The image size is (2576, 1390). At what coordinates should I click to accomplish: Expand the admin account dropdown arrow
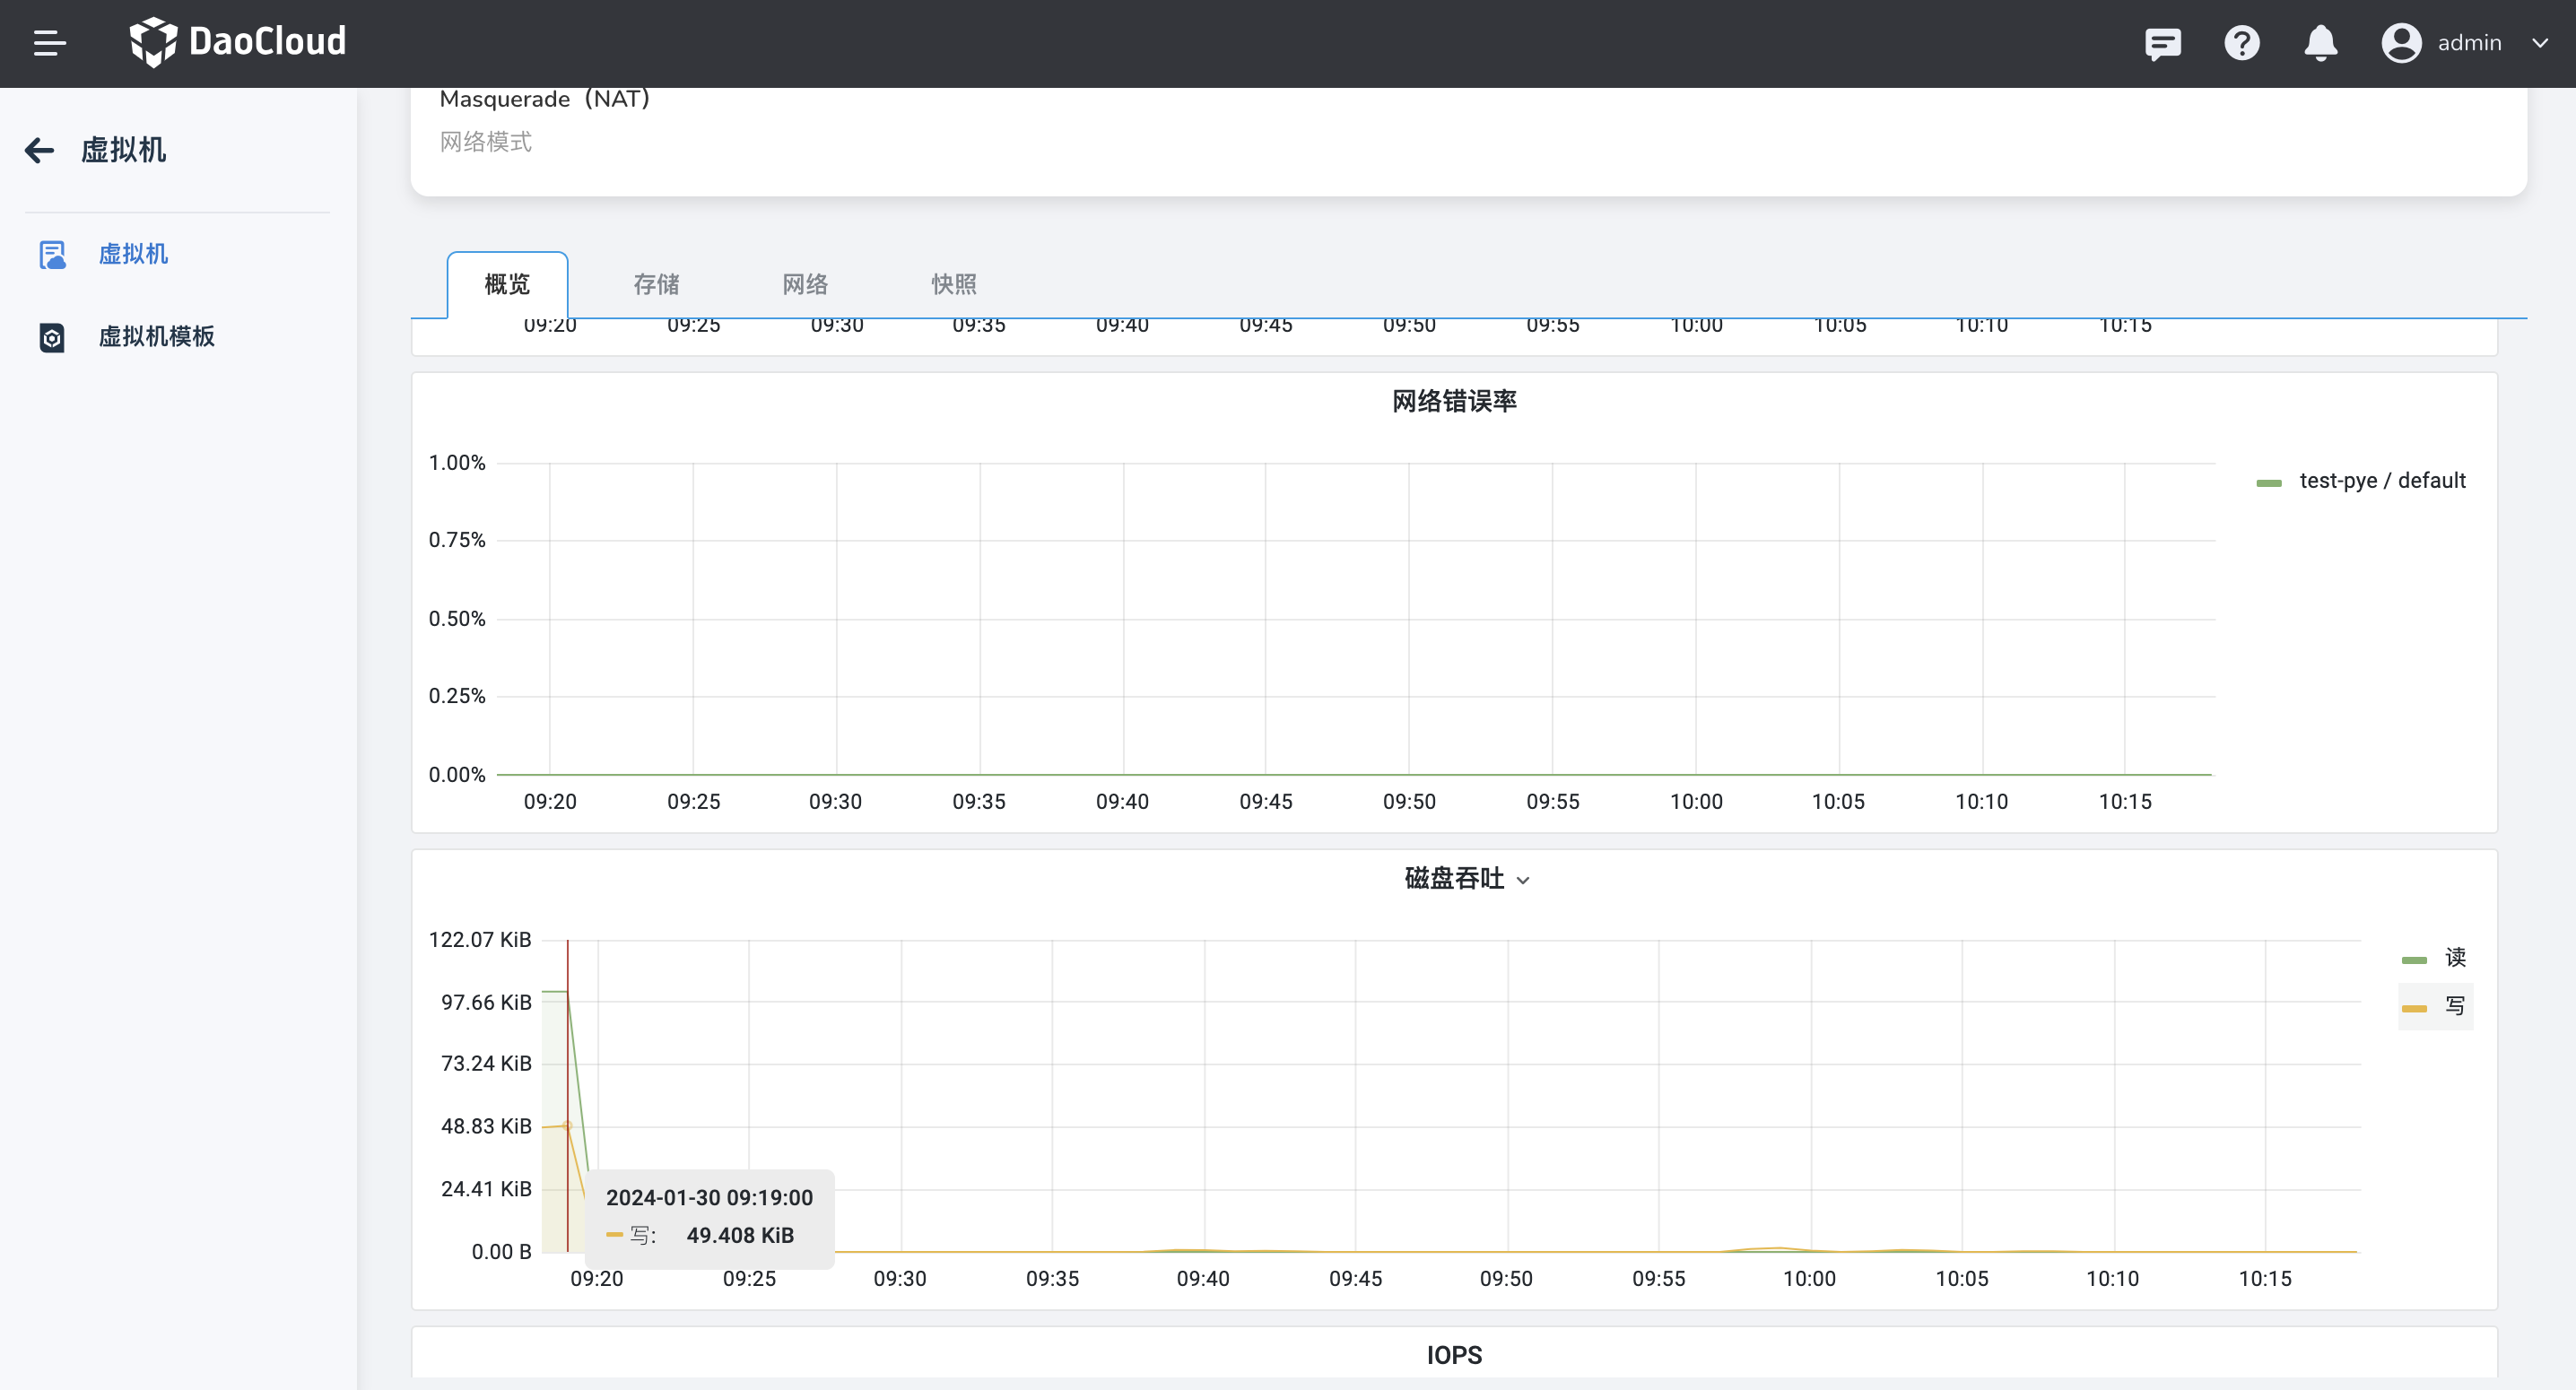2539,43
